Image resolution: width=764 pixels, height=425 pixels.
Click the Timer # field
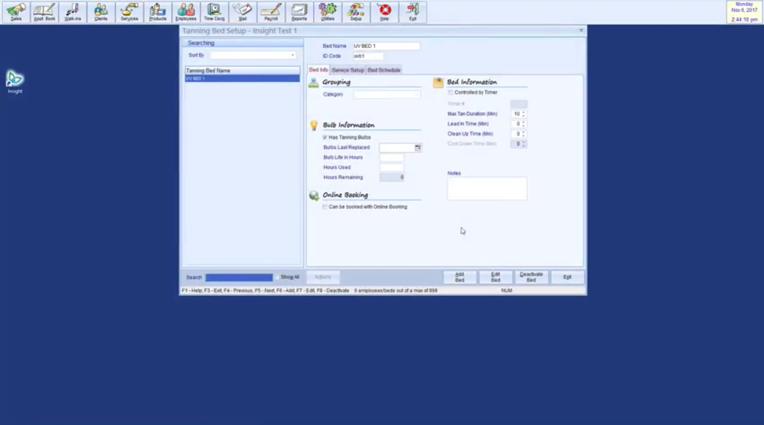[x=519, y=104]
